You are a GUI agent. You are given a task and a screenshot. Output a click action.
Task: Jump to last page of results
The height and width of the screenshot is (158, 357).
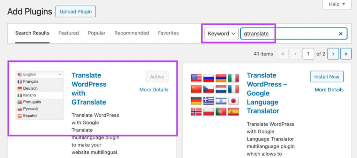[346, 54]
